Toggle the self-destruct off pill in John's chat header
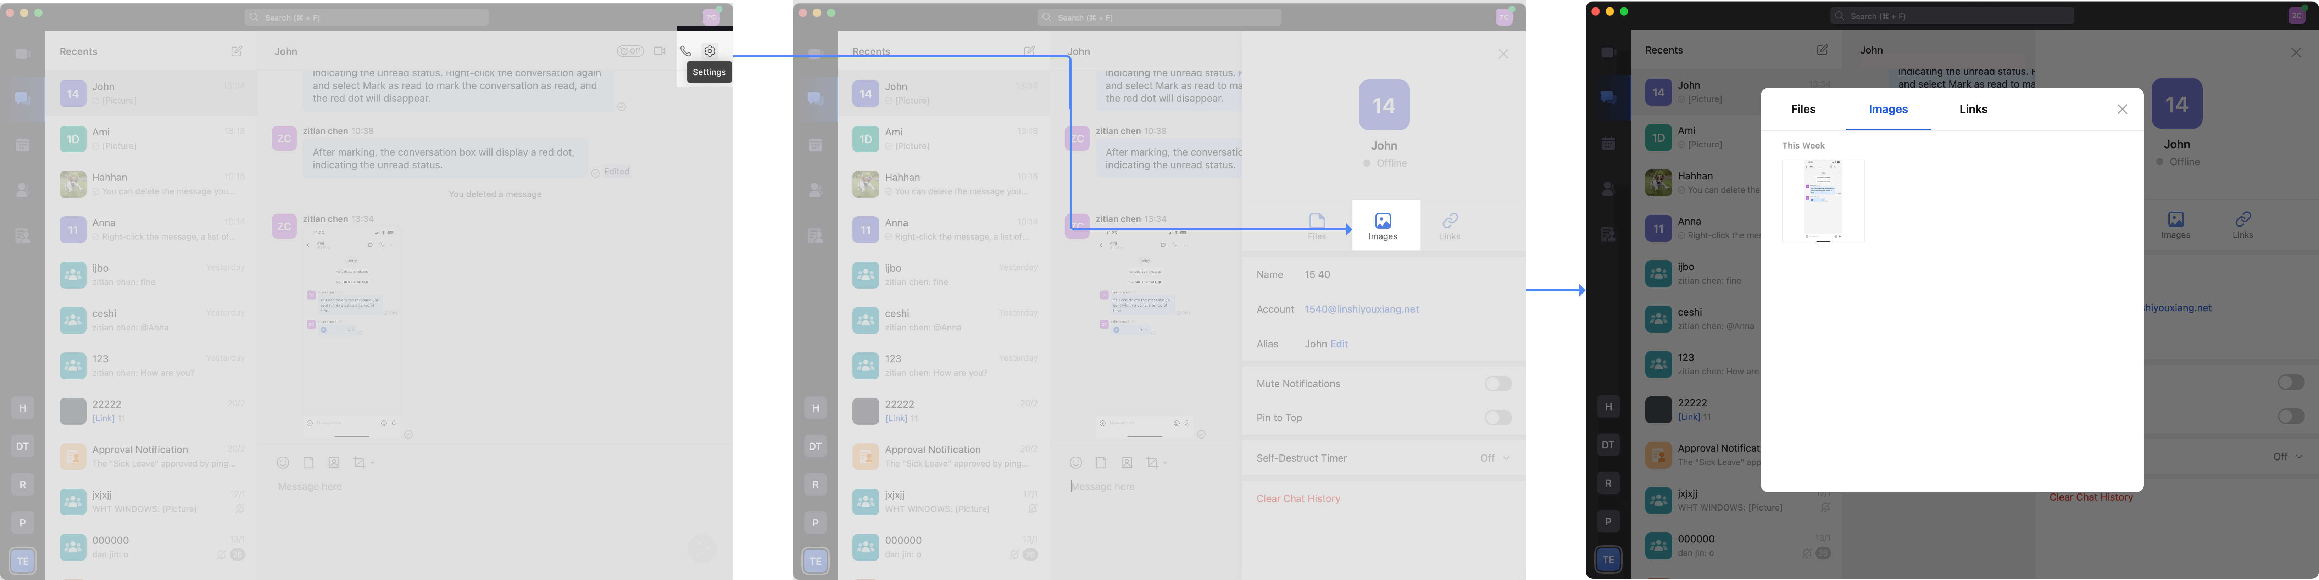Viewport: 2319px width, 580px height. pyautogui.click(x=630, y=51)
